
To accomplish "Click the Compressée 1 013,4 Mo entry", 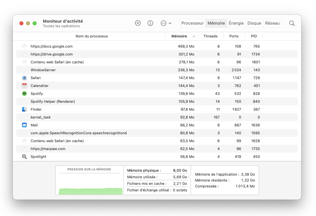I will [225, 186].
